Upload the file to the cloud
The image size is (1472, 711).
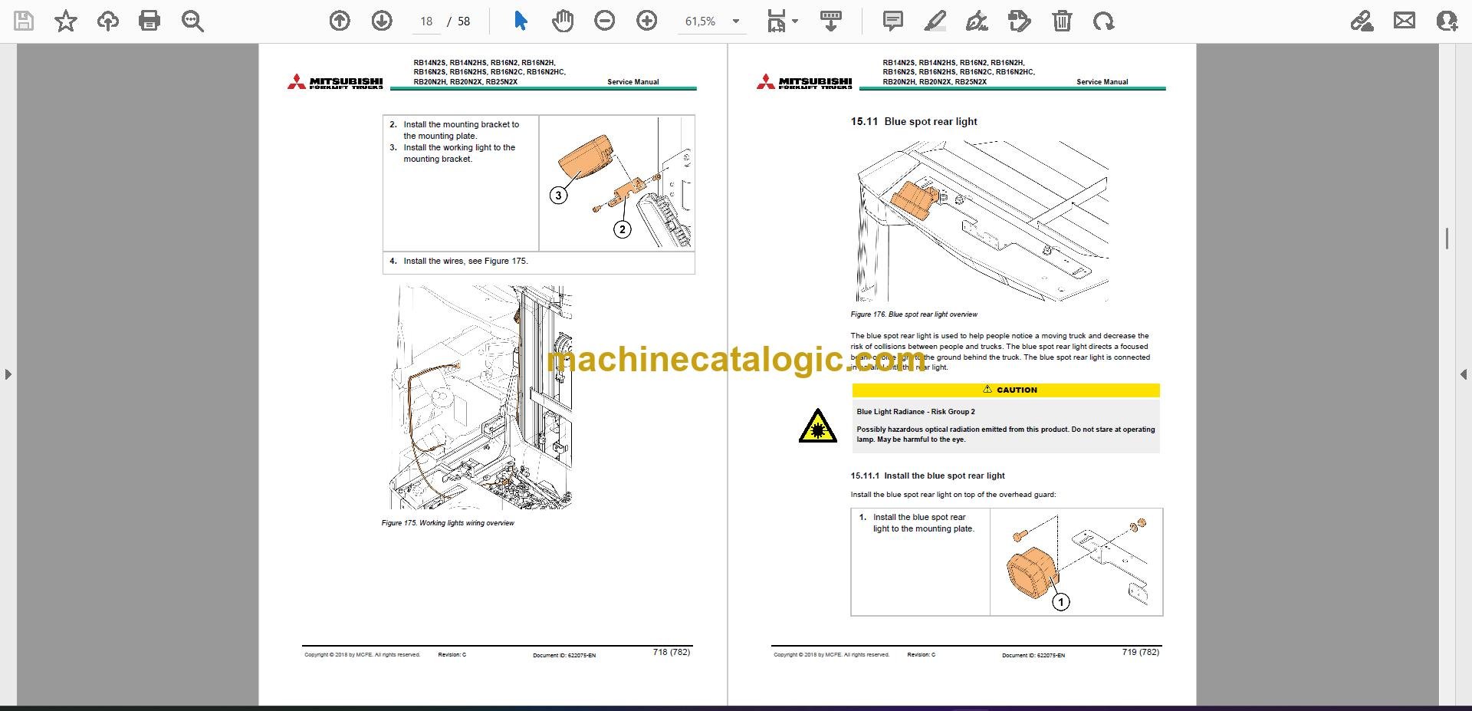click(x=107, y=21)
